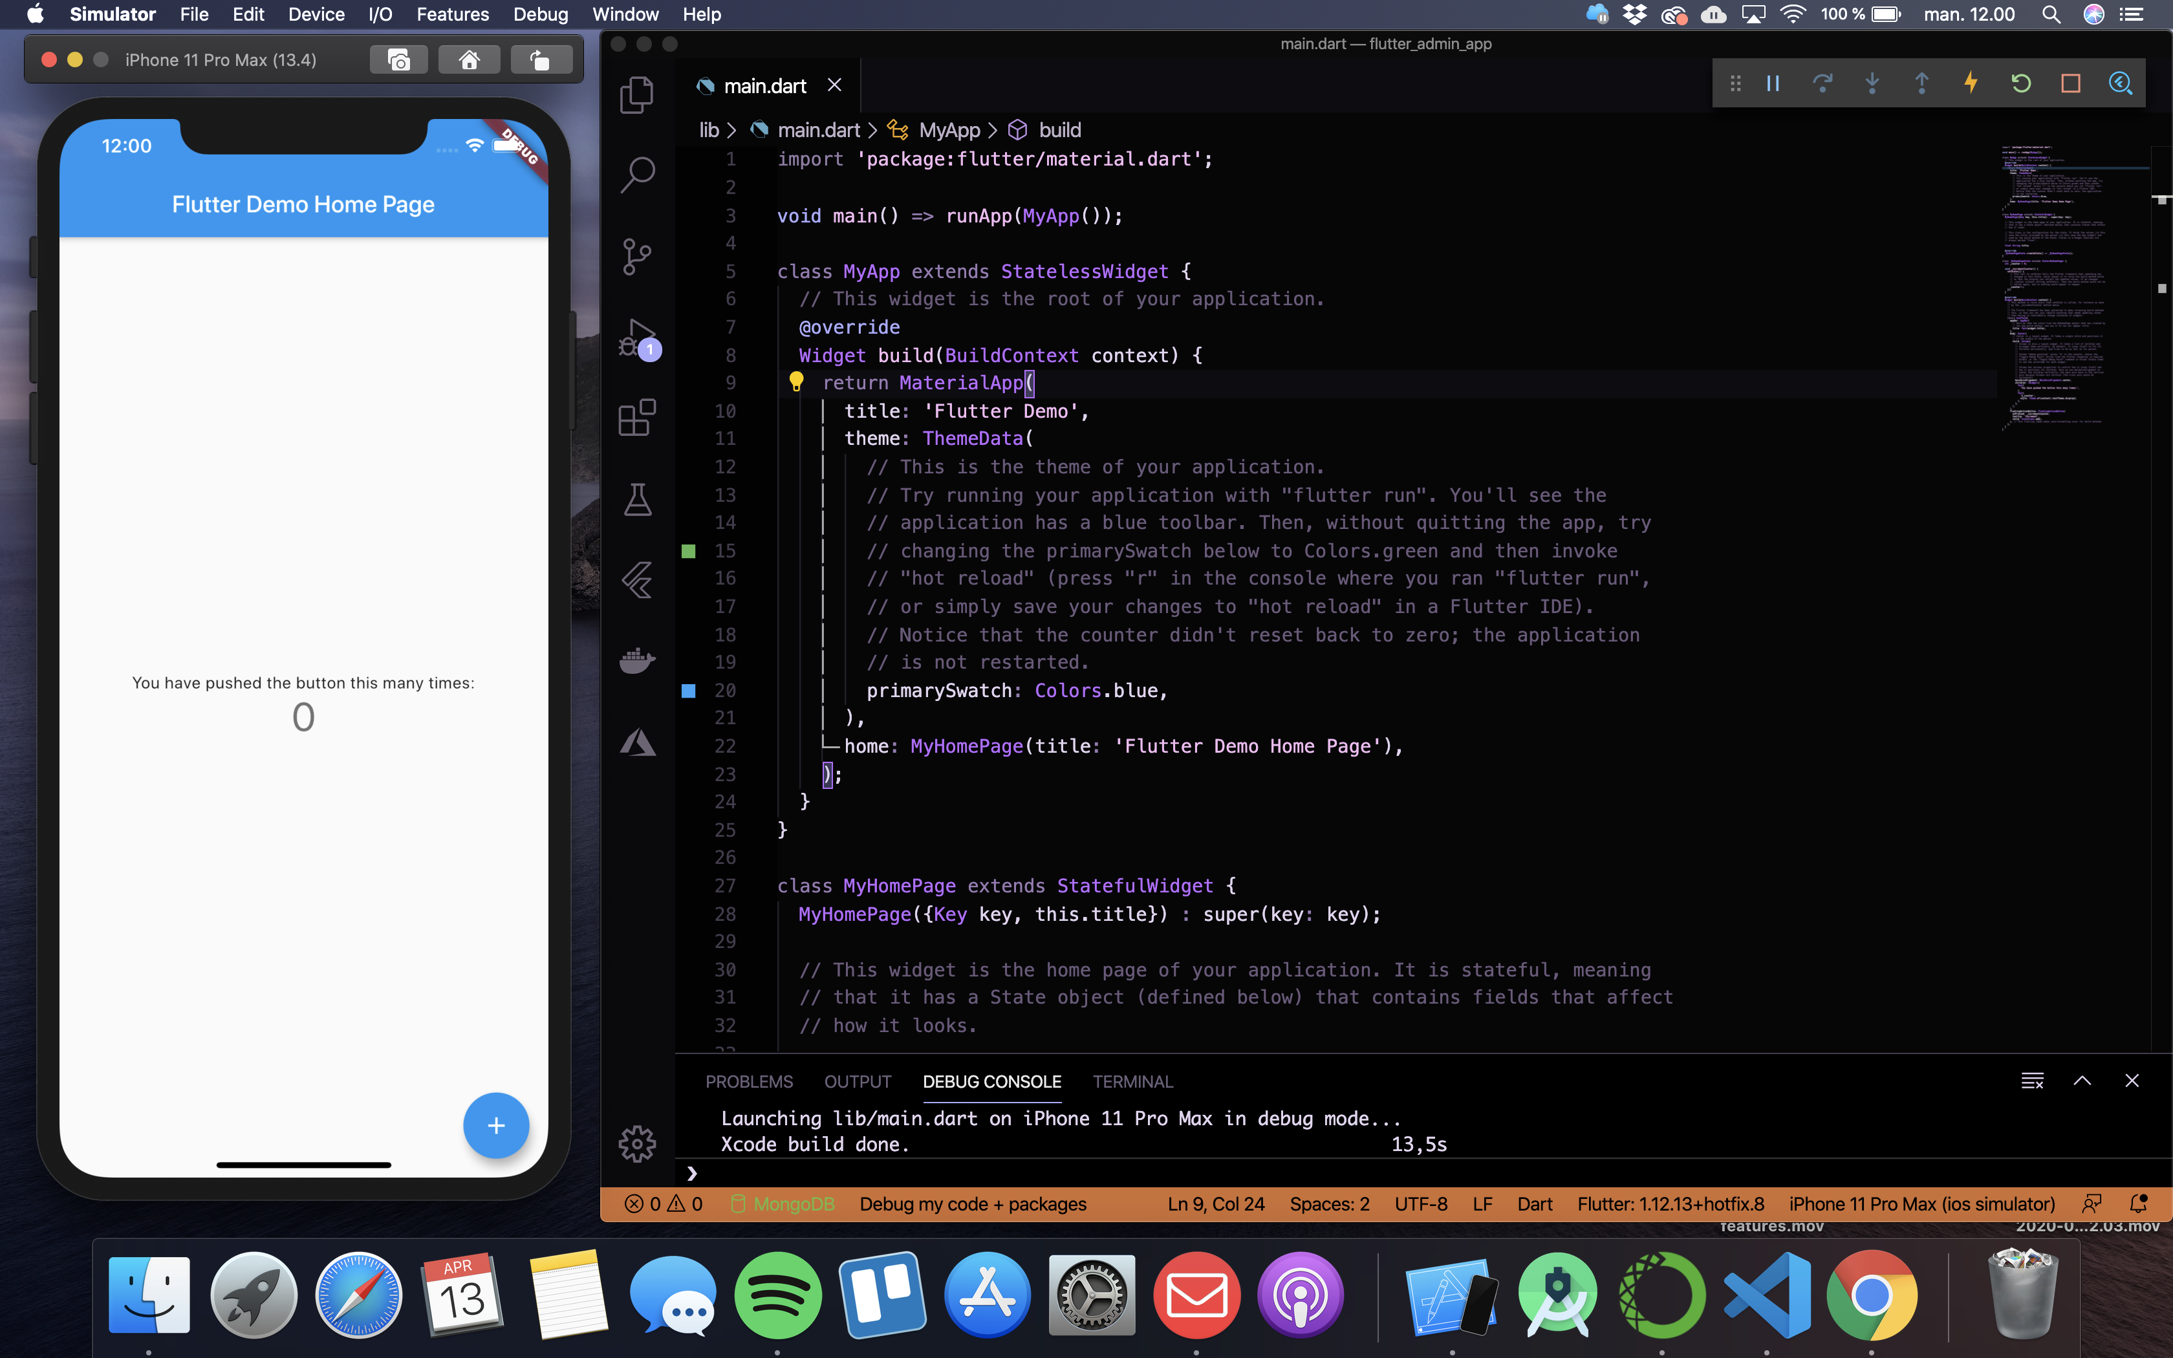Click Step Out in debug toolbar
The height and width of the screenshot is (1358, 2173).
[1921, 83]
